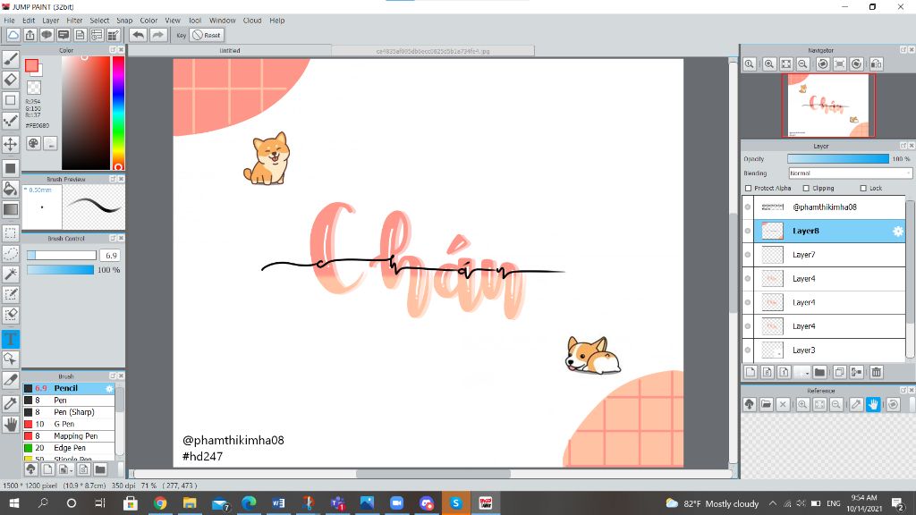Open the gear settings for Layer8
The image size is (916, 515).
898,232
